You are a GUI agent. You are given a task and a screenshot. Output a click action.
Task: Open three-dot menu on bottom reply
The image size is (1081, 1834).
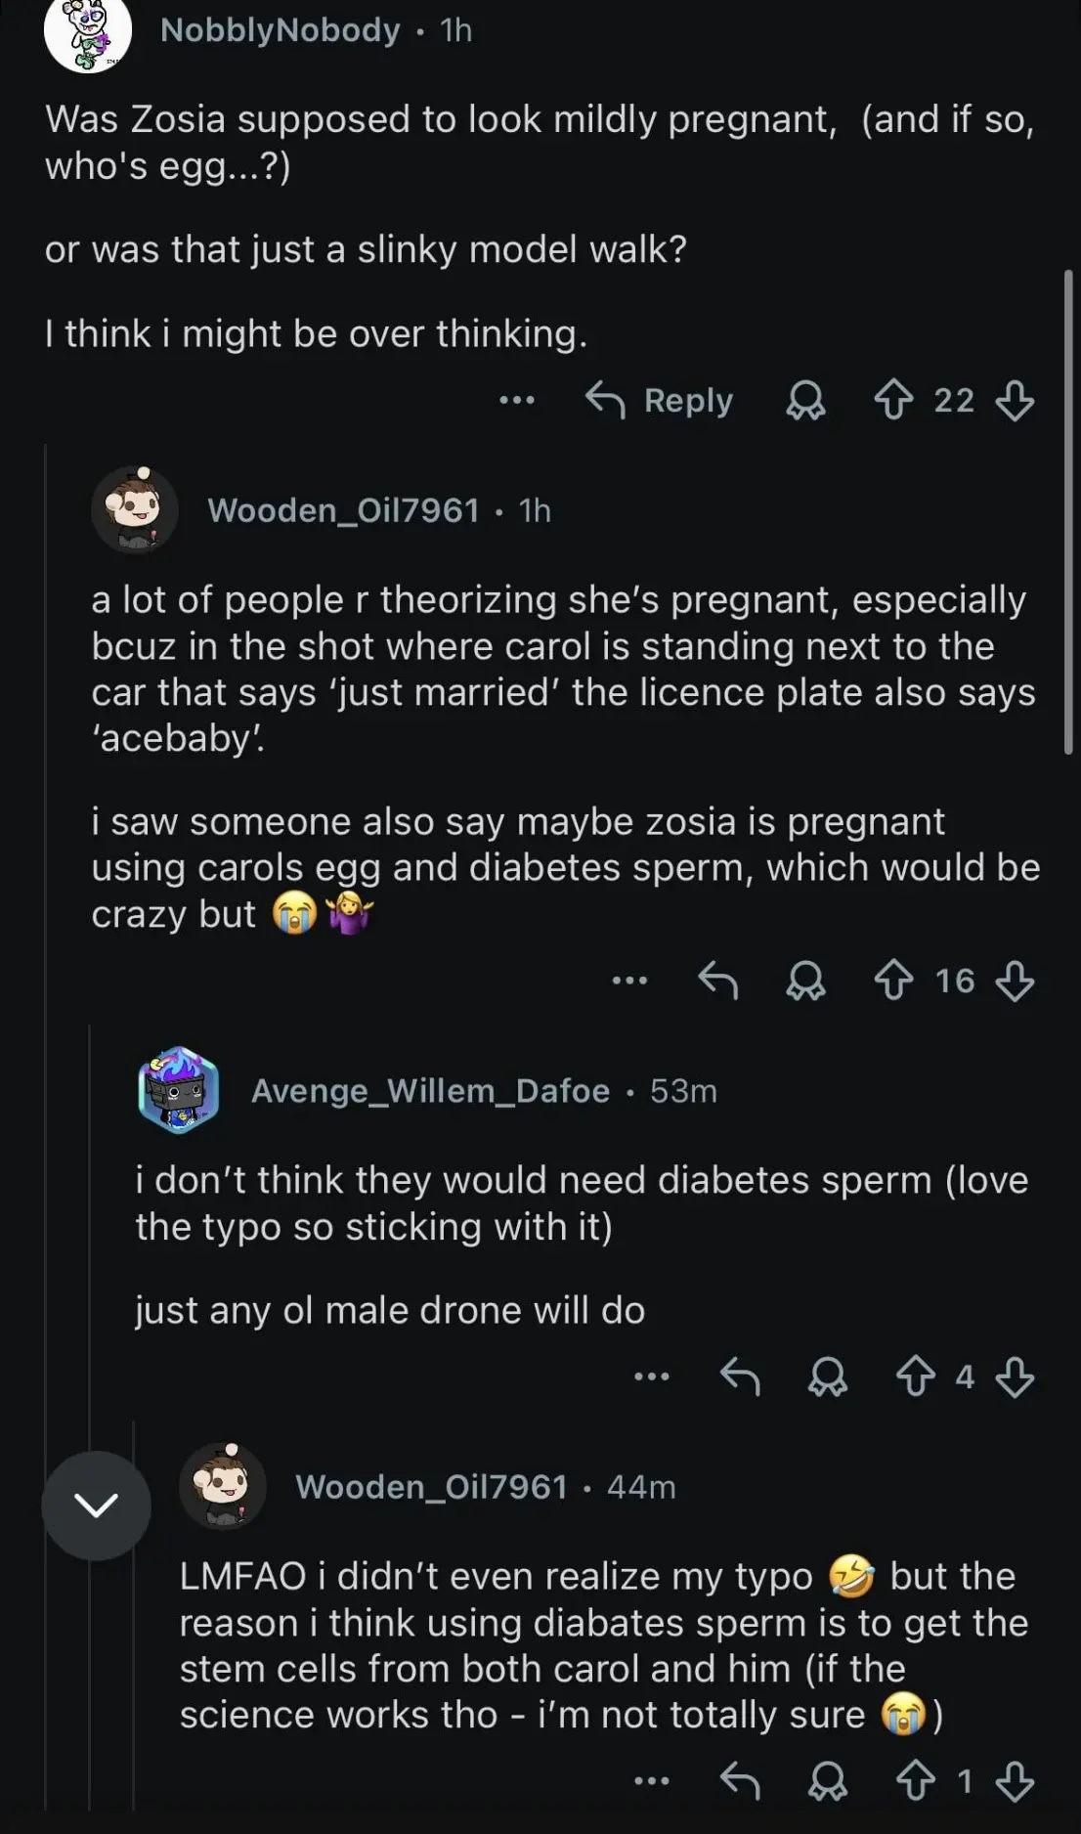(x=652, y=1781)
